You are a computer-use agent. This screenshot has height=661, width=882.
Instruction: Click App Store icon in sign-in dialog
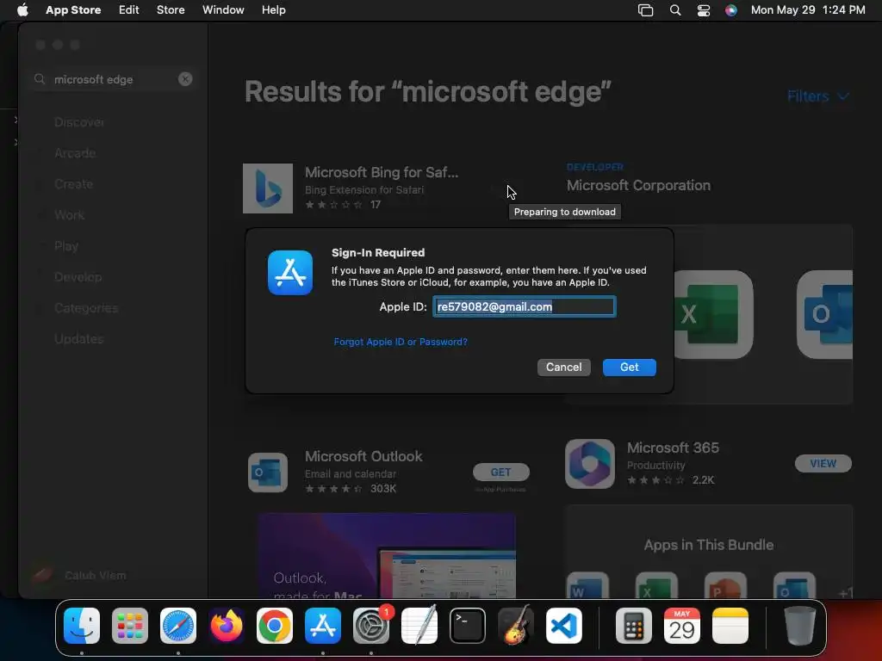pyautogui.click(x=290, y=273)
